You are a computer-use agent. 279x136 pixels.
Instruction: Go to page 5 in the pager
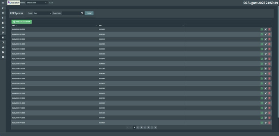(x=149, y=127)
